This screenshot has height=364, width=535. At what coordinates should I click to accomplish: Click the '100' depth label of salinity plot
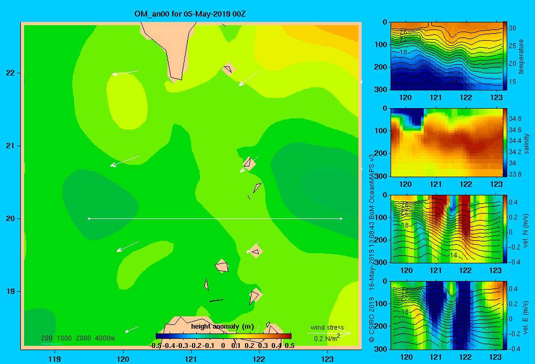coord(381,131)
